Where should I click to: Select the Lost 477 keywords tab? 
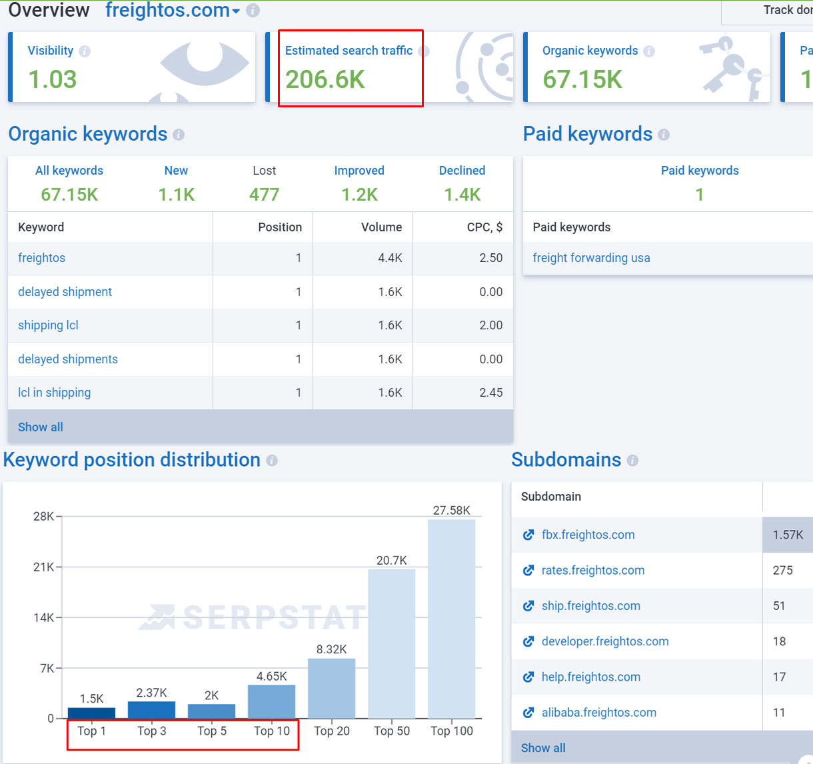[x=264, y=183]
